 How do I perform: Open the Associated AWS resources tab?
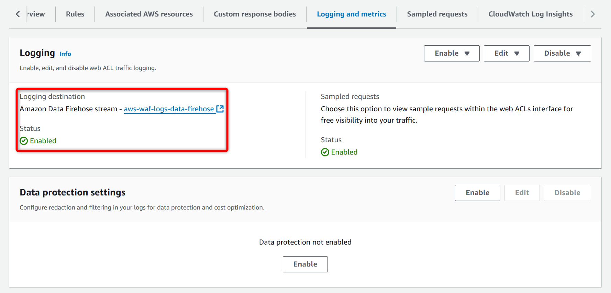[149, 14]
